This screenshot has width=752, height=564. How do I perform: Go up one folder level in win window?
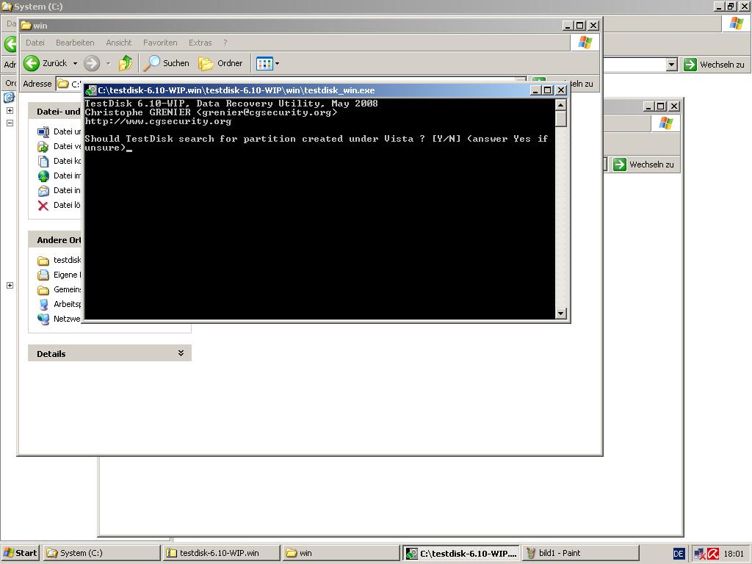point(126,63)
